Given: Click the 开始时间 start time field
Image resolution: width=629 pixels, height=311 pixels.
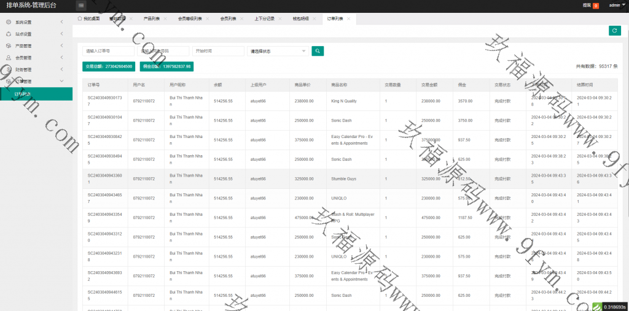Looking at the screenshot, I should click(x=218, y=51).
